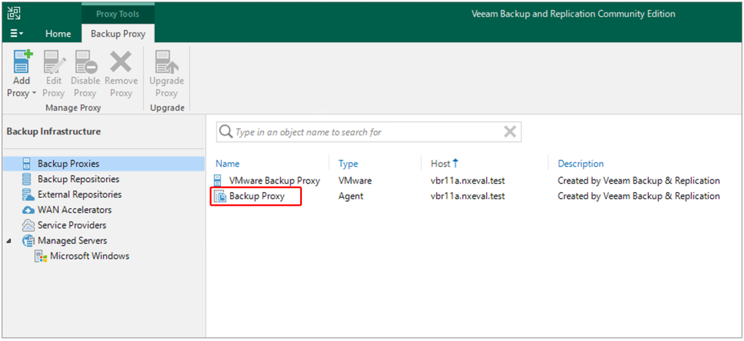The image size is (744, 341).
Task: Click the agent Backup Proxy row icon
Action: [220, 197]
